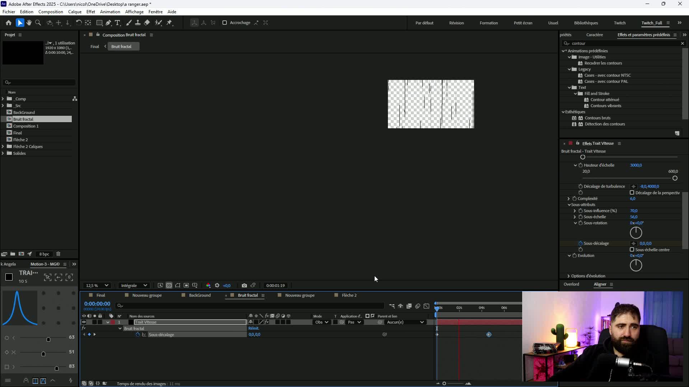Check Décalage de la perspective option

point(632,193)
